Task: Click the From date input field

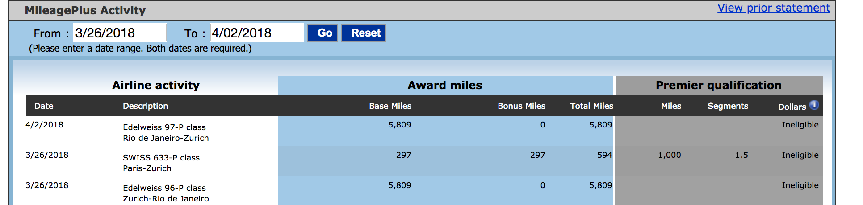Action: [120, 33]
